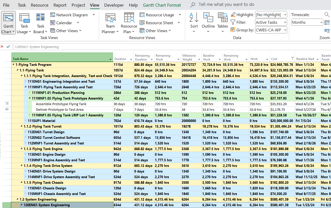This screenshot has width=331, height=208.
Task: Open the Gantt Chart Format tab
Action: pos(162,5)
